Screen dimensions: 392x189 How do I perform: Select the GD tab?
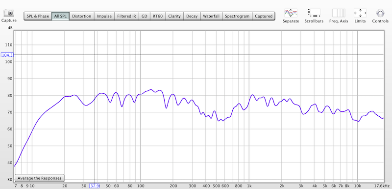144,16
